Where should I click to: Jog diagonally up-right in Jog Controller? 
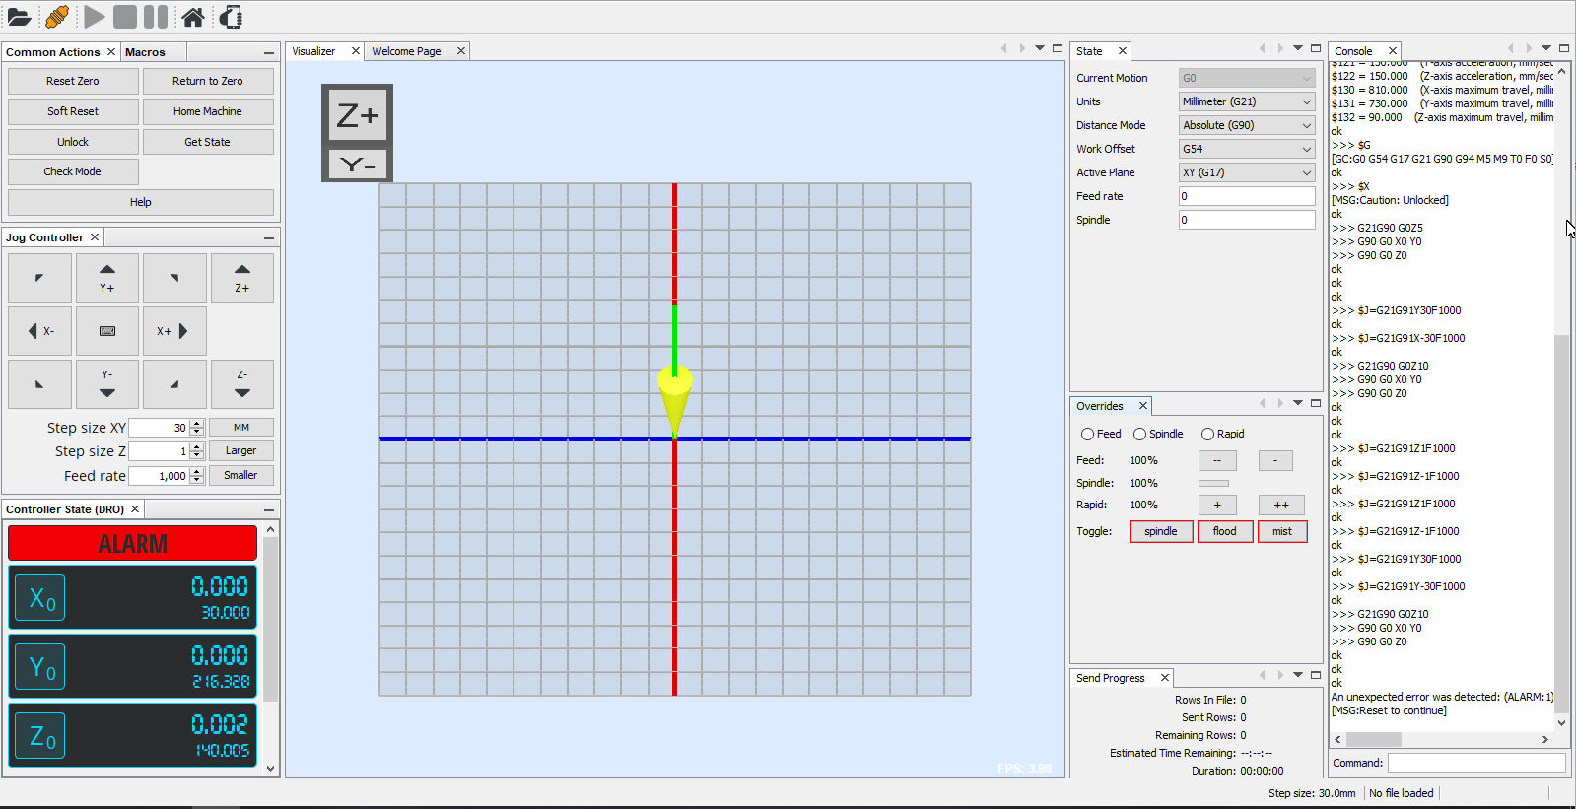[x=174, y=278]
